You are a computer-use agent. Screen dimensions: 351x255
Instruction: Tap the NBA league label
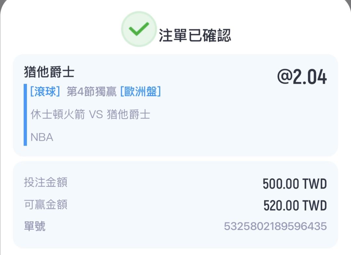click(42, 137)
